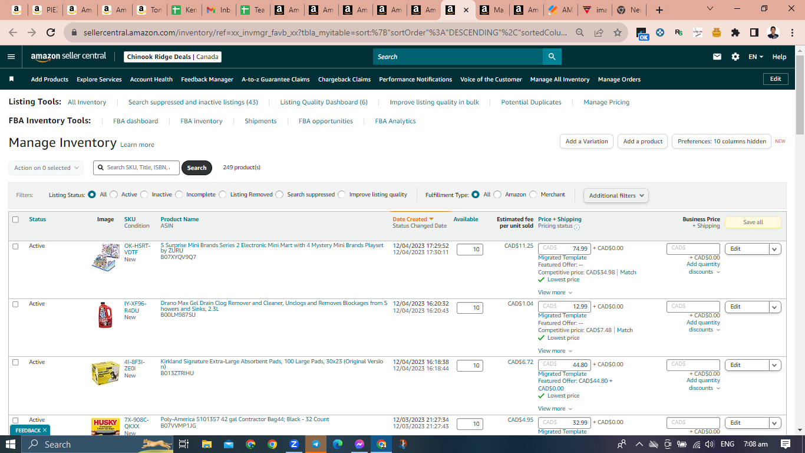Open the Account Health menu item
The image size is (805, 453).
tap(151, 79)
